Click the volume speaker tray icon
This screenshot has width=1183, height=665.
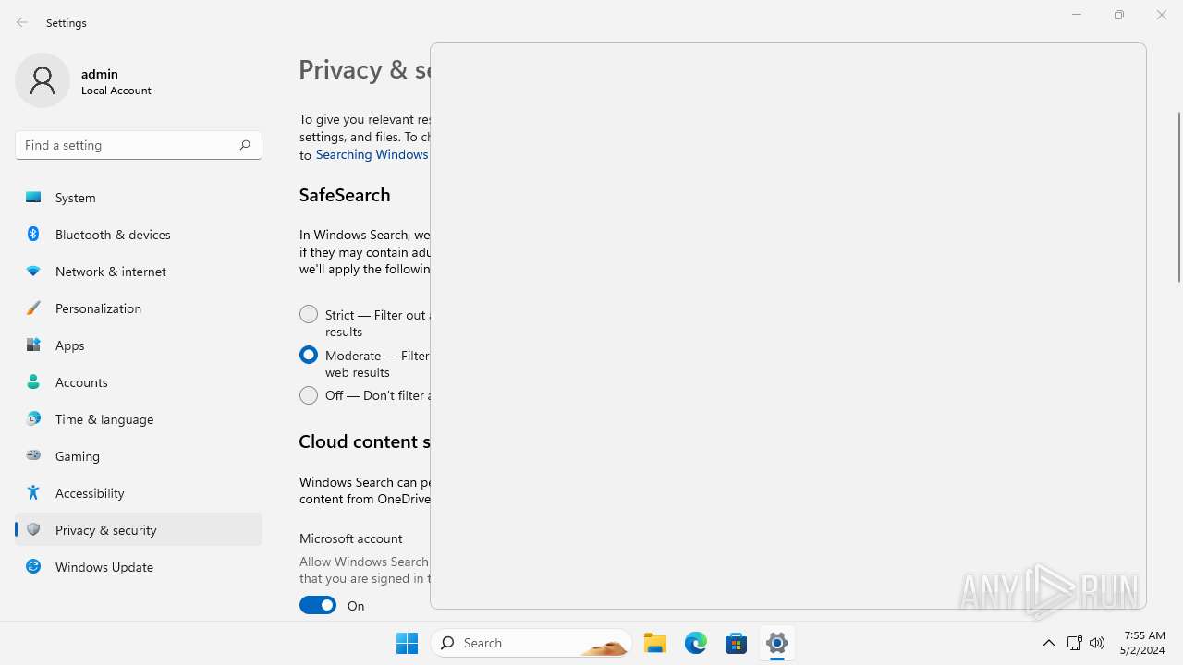(x=1097, y=643)
